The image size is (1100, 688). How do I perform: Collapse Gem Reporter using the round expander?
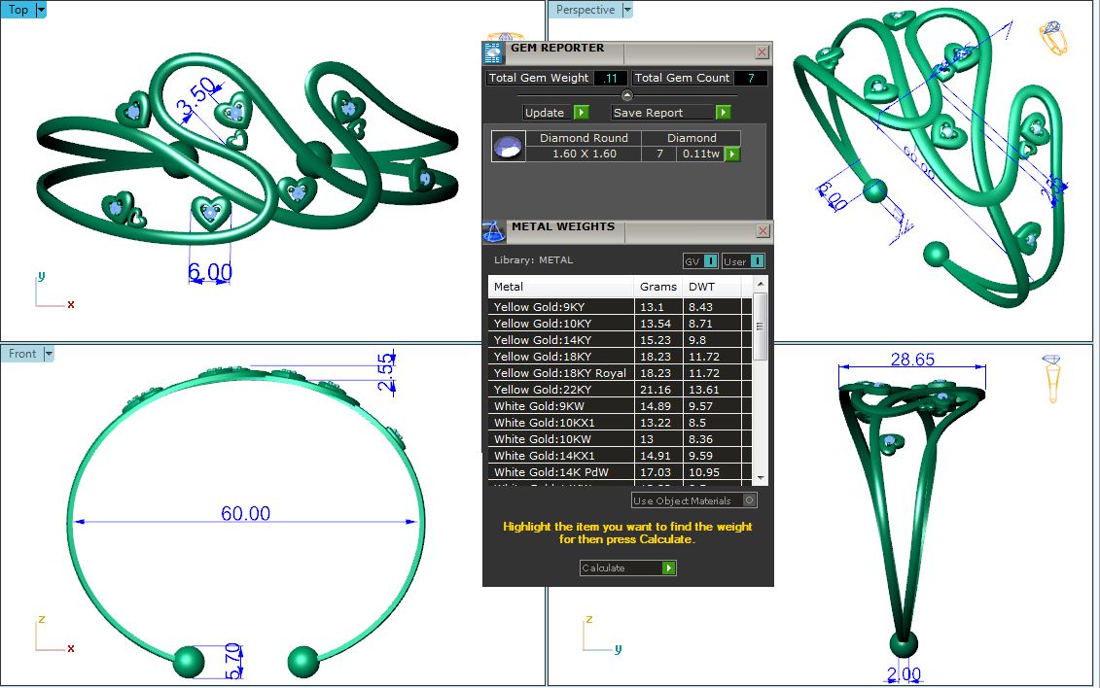627,95
